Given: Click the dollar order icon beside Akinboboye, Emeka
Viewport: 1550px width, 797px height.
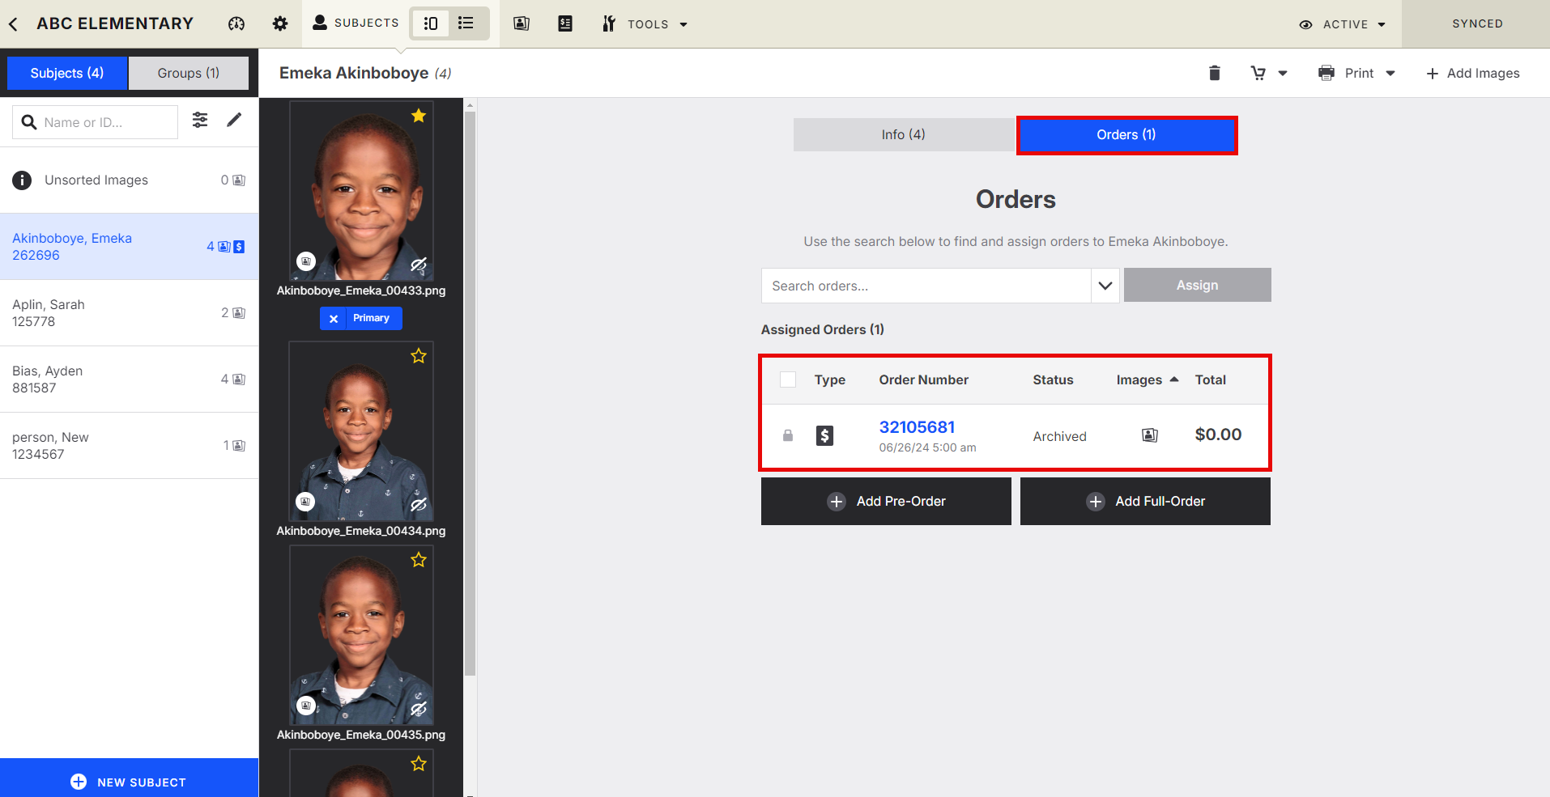Looking at the screenshot, I should [239, 247].
